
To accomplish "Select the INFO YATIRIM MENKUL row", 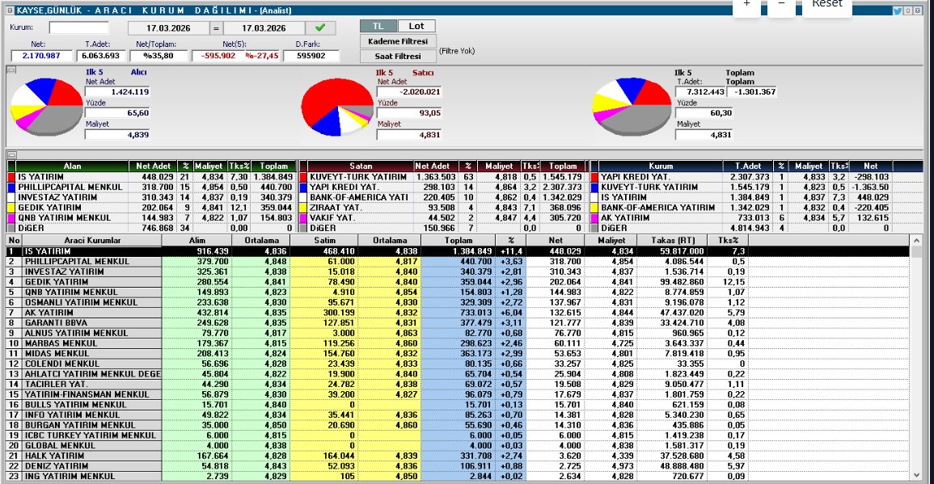I will 458,415.
